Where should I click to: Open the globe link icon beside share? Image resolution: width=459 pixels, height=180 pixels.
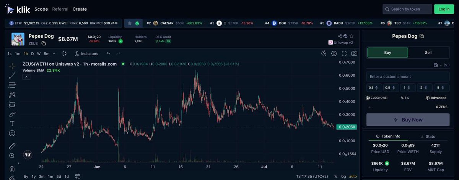345,36
